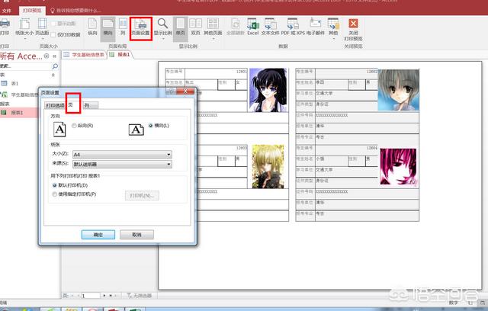Click the refresh all (全部刷新) icon

coord(236,27)
